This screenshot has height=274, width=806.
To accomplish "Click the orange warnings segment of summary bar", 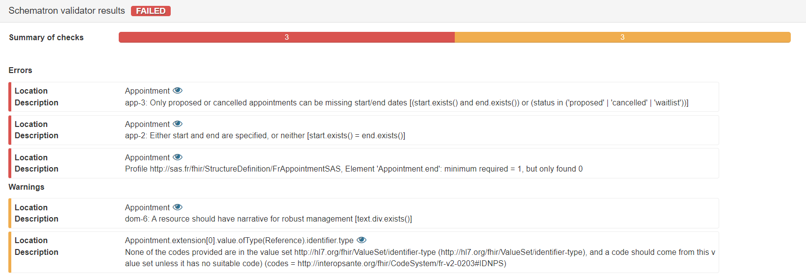I will (x=622, y=37).
